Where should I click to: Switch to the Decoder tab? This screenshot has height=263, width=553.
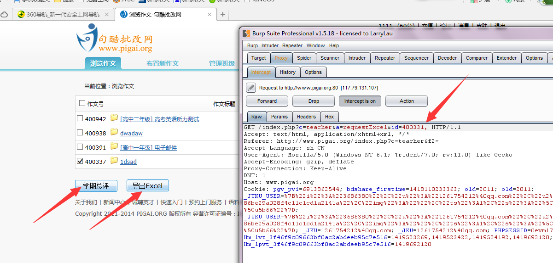447,58
